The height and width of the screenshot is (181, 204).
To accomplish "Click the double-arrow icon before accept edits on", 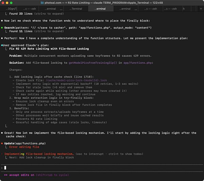I will (6, 175).
